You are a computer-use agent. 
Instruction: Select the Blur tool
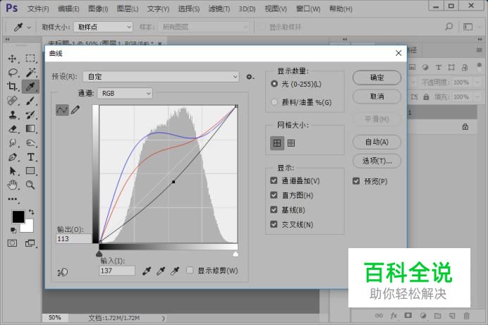click(x=13, y=143)
